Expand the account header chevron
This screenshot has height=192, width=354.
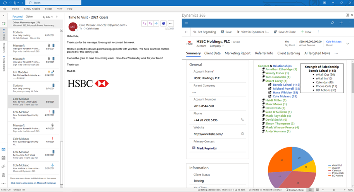[348, 43]
